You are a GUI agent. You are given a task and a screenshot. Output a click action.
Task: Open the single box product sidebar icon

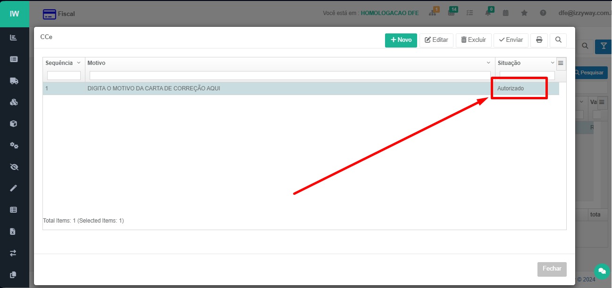pos(14,124)
